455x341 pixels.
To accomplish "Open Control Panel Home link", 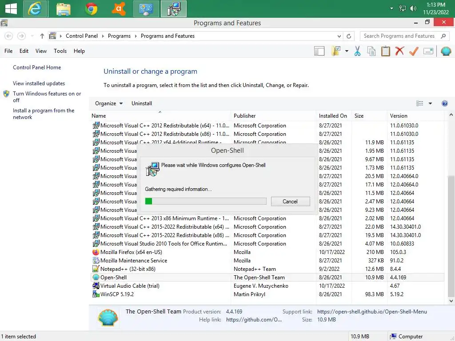I will [37, 67].
